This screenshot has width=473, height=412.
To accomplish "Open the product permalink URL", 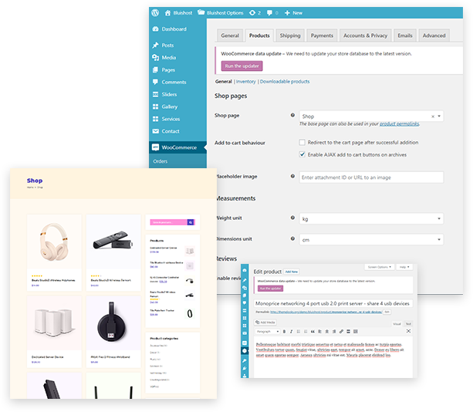I will (326, 312).
